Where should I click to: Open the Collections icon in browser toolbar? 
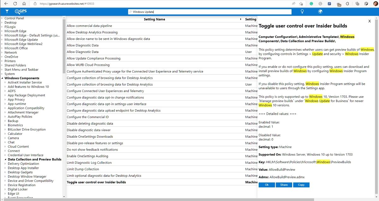tap(357, 4)
